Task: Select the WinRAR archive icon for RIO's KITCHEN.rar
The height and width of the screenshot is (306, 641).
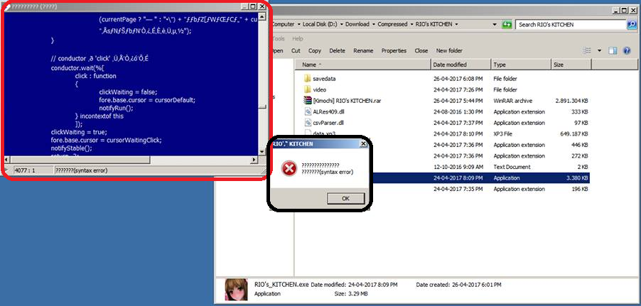Action: click(308, 101)
